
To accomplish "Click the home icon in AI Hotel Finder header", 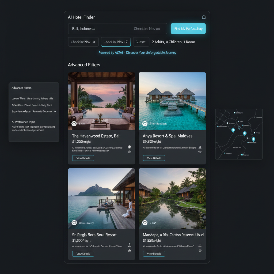I will [204, 17].
